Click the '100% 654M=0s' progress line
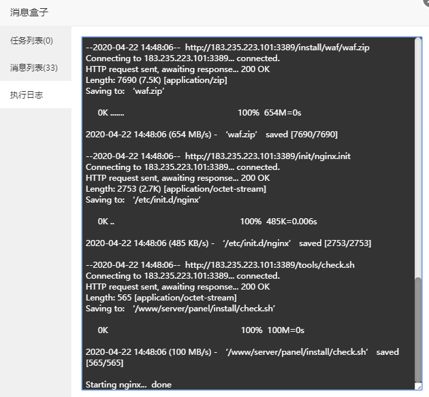Screen dimensions: 429x397 pyautogui.click(x=200, y=113)
